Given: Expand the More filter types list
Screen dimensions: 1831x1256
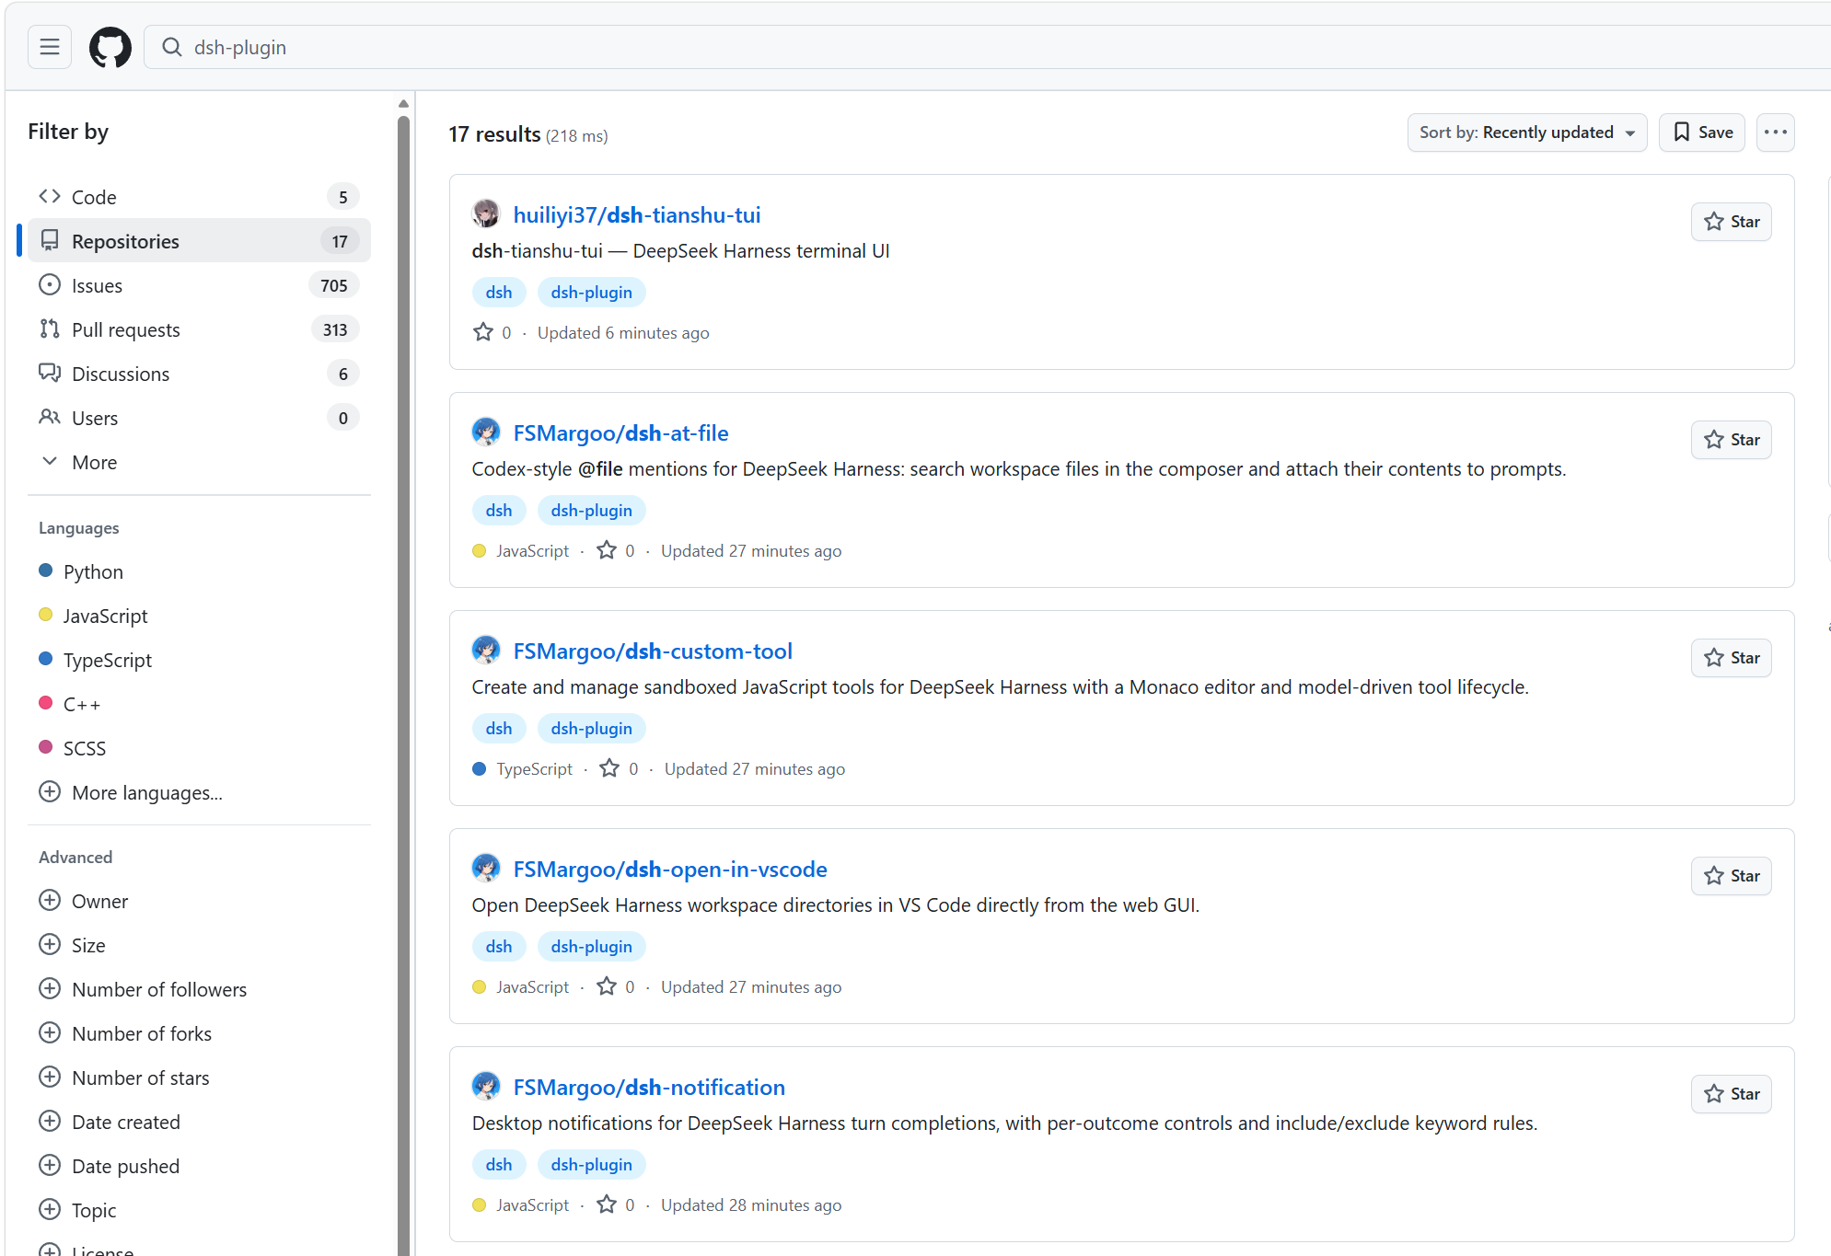Looking at the screenshot, I should pyautogui.click(x=199, y=462).
